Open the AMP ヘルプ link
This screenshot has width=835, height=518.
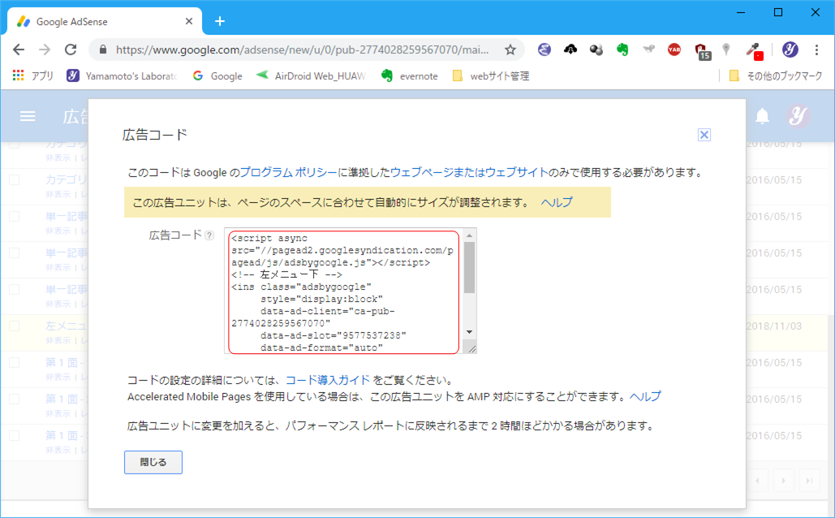(645, 396)
